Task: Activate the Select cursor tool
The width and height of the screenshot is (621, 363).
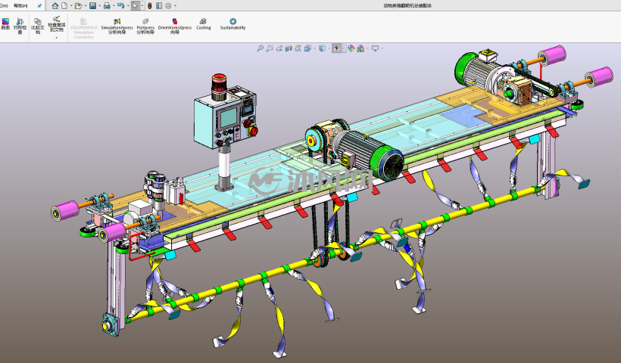Action: coord(136,5)
